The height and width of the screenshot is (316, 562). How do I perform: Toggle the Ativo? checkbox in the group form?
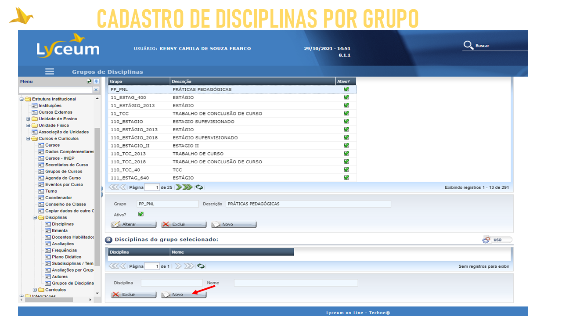141,214
